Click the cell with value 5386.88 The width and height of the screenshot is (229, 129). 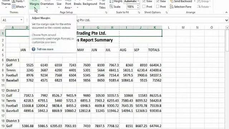(27, 126)
